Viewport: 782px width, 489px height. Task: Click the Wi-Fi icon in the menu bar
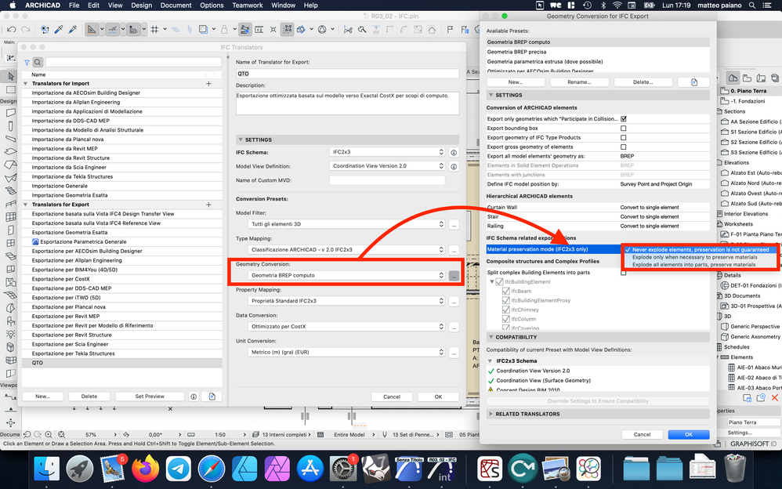pos(617,5)
